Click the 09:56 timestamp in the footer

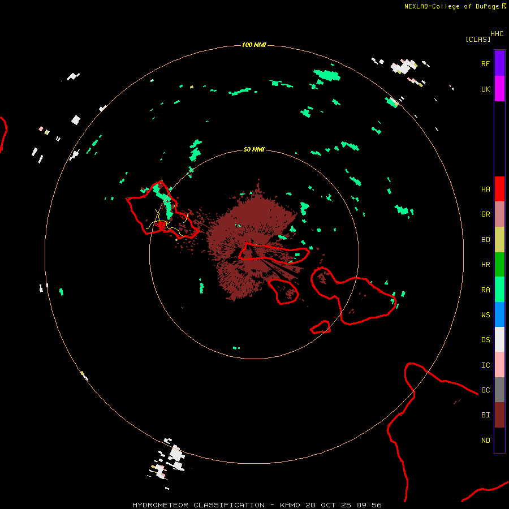pyautogui.click(x=369, y=505)
